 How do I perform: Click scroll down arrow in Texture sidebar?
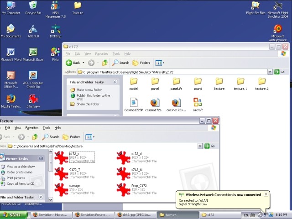51,200
